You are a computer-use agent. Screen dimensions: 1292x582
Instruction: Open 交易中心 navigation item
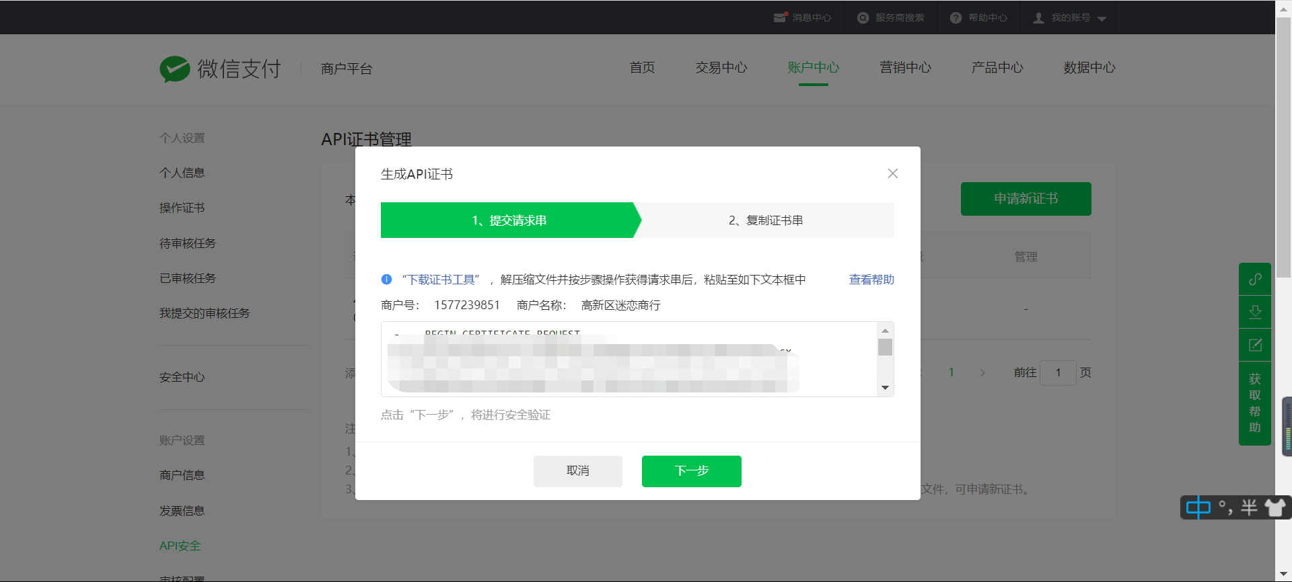click(x=721, y=68)
